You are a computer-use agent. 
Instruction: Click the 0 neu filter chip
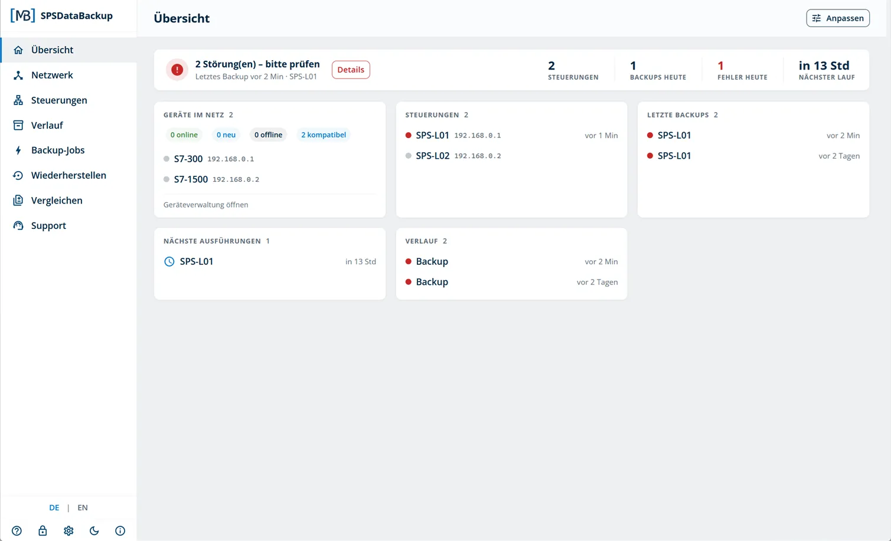coord(226,135)
